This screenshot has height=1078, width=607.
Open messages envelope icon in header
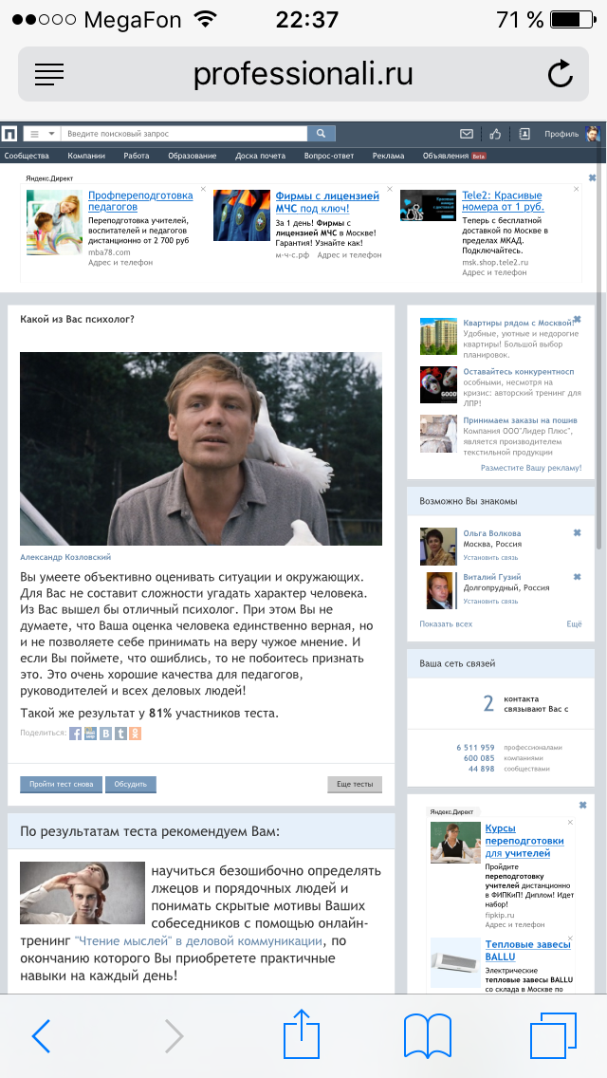pos(466,134)
